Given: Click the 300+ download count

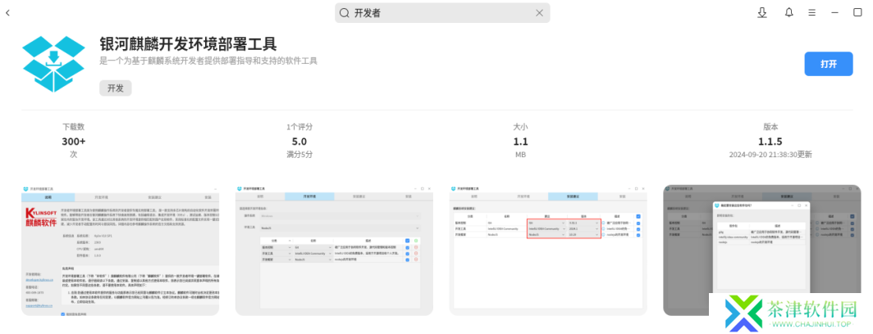Looking at the screenshot, I should 74,141.
